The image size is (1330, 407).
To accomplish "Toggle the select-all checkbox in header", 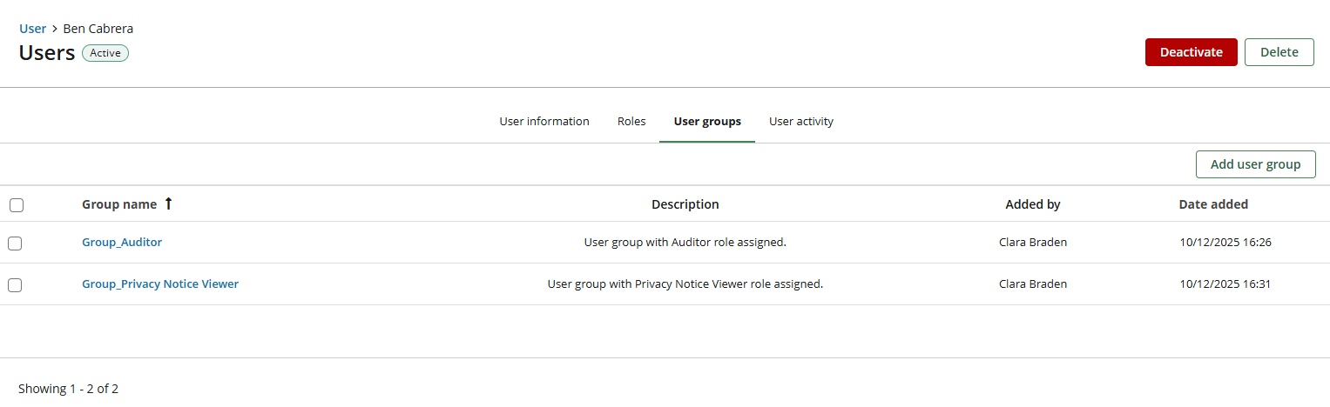I will (17, 205).
